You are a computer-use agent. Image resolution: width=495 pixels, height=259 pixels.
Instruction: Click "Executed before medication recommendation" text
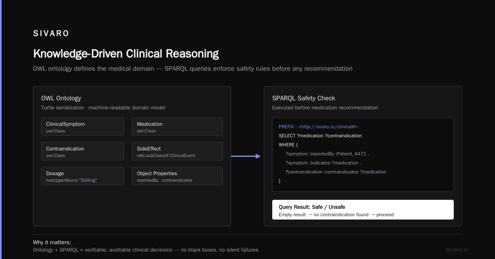[325, 108]
